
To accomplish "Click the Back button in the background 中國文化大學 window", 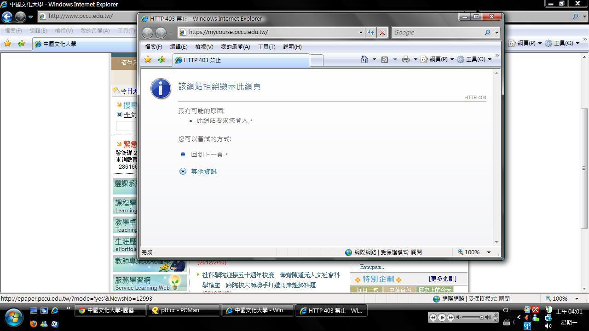I will [7, 17].
